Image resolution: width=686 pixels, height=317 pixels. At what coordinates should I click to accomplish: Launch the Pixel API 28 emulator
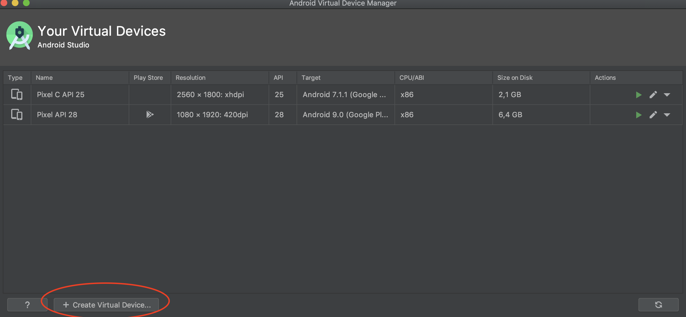638,115
